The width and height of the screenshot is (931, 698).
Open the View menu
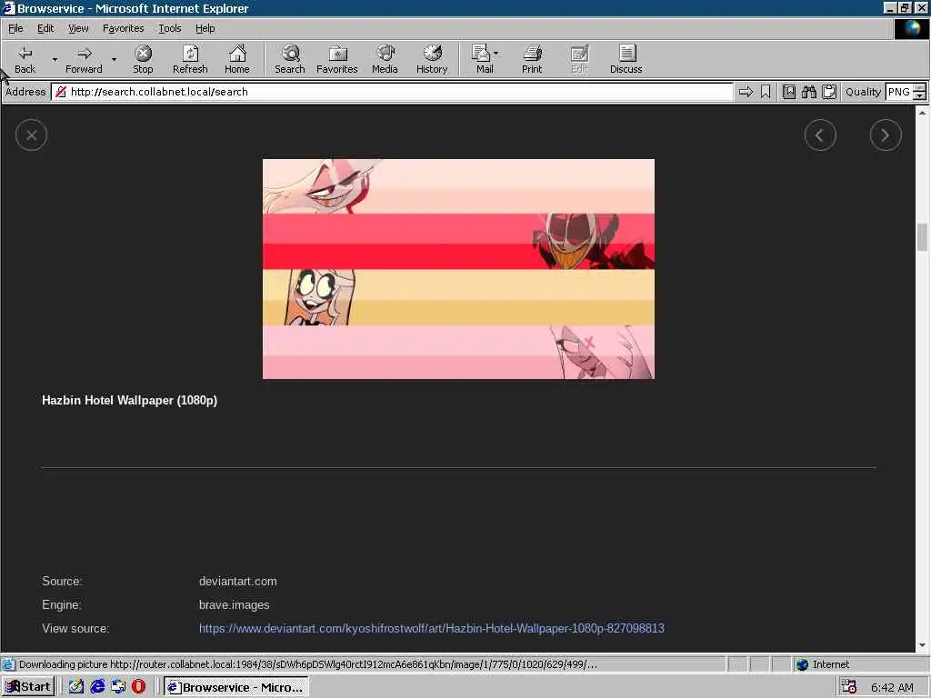[x=78, y=28]
